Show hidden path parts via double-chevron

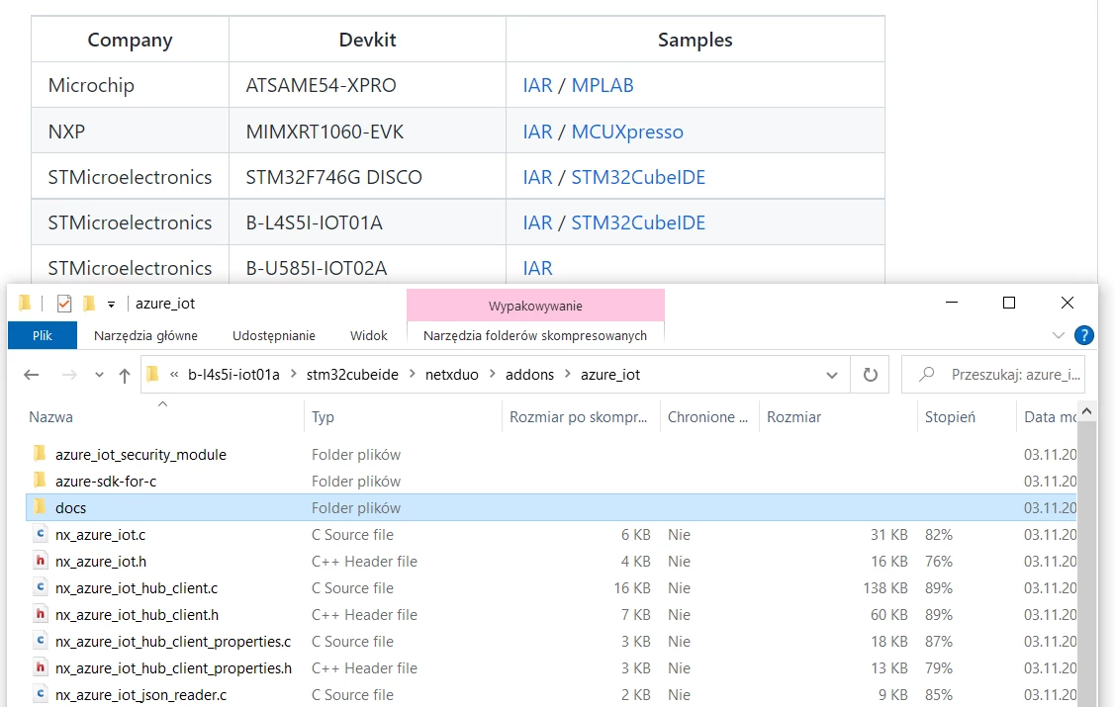(174, 375)
